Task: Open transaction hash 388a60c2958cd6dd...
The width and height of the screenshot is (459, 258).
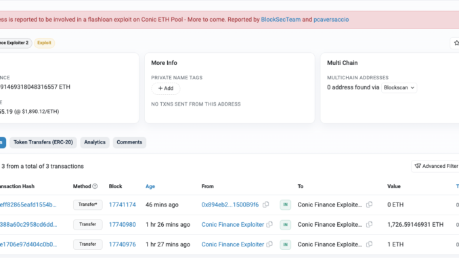Action: [28, 225]
